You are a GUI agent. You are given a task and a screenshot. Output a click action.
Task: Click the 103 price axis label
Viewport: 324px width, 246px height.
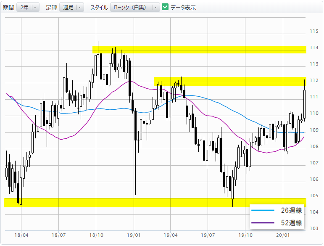pyautogui.click(x=314, y=228)
